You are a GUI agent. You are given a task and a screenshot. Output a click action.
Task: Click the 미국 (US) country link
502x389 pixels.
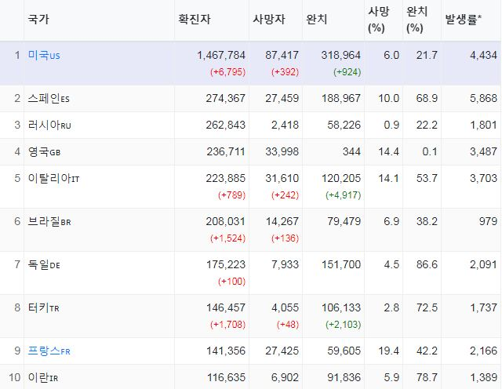pyautogui.click(x=44, y=55)
